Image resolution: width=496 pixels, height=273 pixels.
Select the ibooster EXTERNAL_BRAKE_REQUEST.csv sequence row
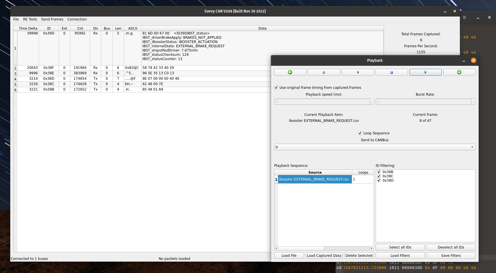315,179
